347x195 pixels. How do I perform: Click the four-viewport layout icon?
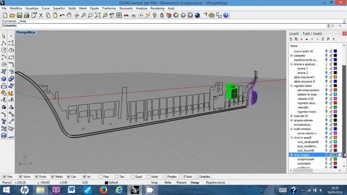pos(119,15)
